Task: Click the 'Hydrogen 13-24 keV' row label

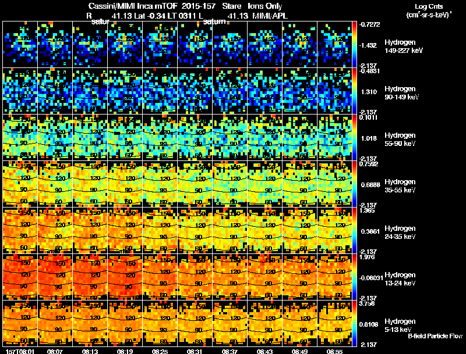Action: tap(400, 279)
